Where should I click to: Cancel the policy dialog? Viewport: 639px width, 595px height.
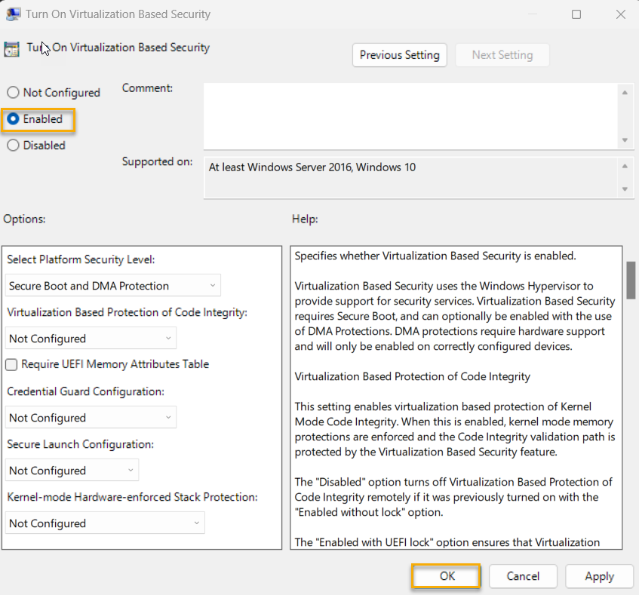[x=523, y=575]
